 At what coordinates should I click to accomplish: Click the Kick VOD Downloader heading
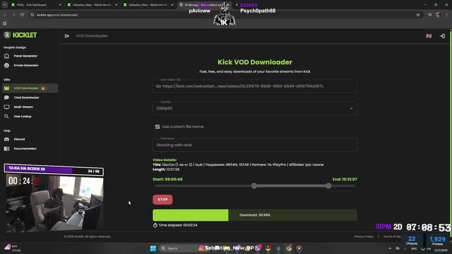255,62
